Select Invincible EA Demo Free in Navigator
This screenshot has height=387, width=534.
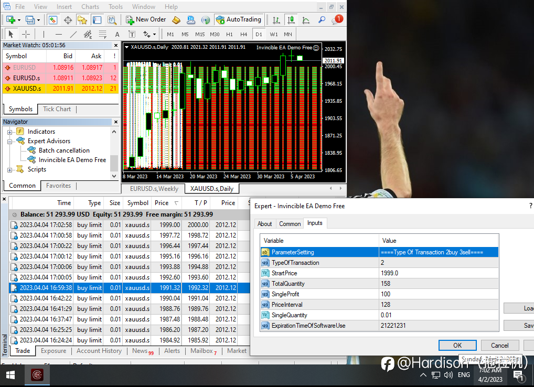(72, 159)
